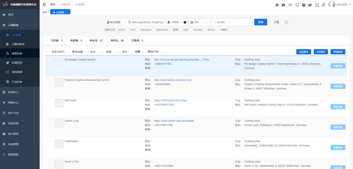Switch to the 首页 page tab
Image resolution: width=353 pixels, height=169 pixels.
coord(45,12)
